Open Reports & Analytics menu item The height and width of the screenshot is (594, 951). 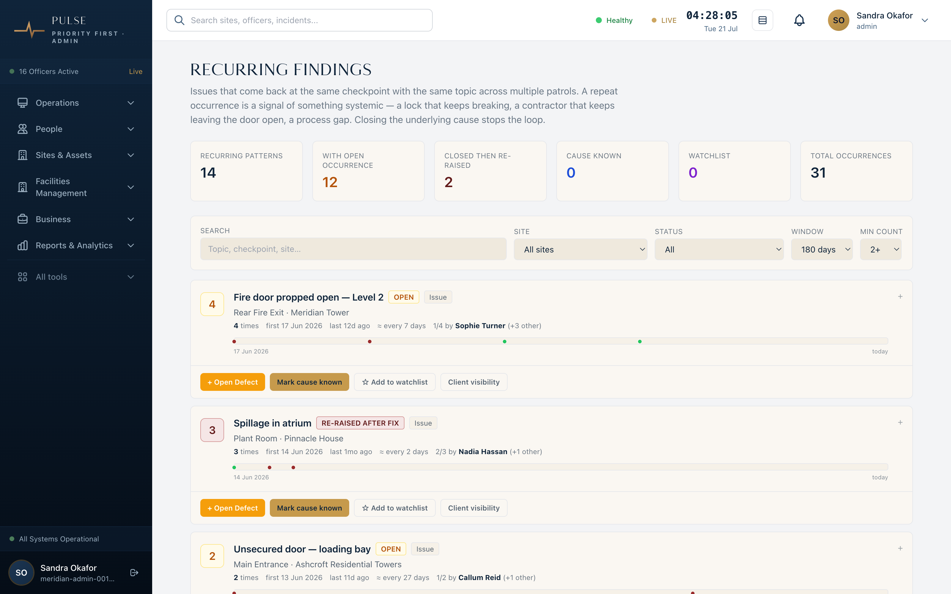click(76, 246)
